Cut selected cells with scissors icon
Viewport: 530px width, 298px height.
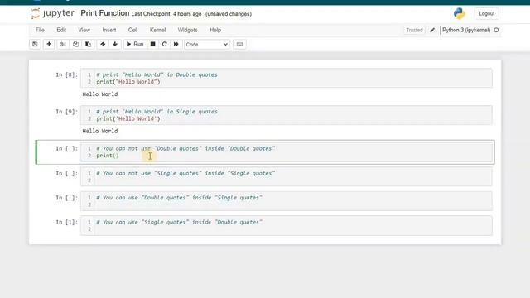[63, 44]
